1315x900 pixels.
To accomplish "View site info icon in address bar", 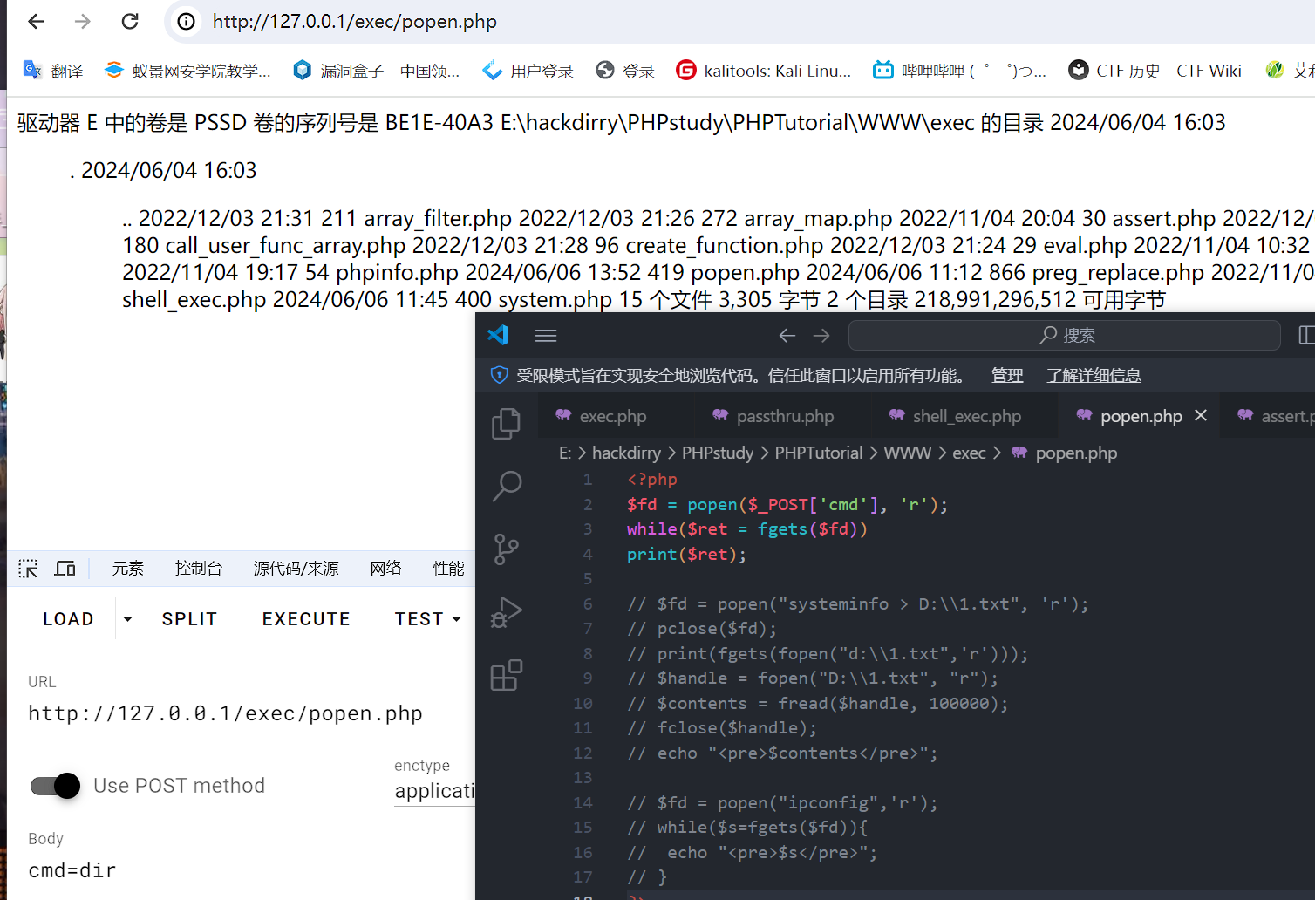I will click(x=187, y=22).
